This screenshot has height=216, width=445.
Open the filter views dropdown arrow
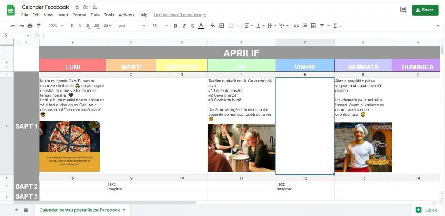pyautogui.click(x=329, y=26)
